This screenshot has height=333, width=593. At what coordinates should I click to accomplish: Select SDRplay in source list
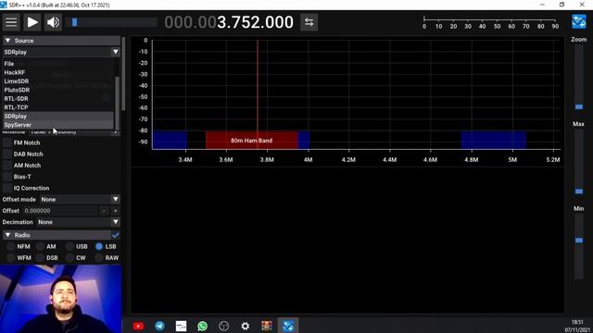[x=58, y=116]
